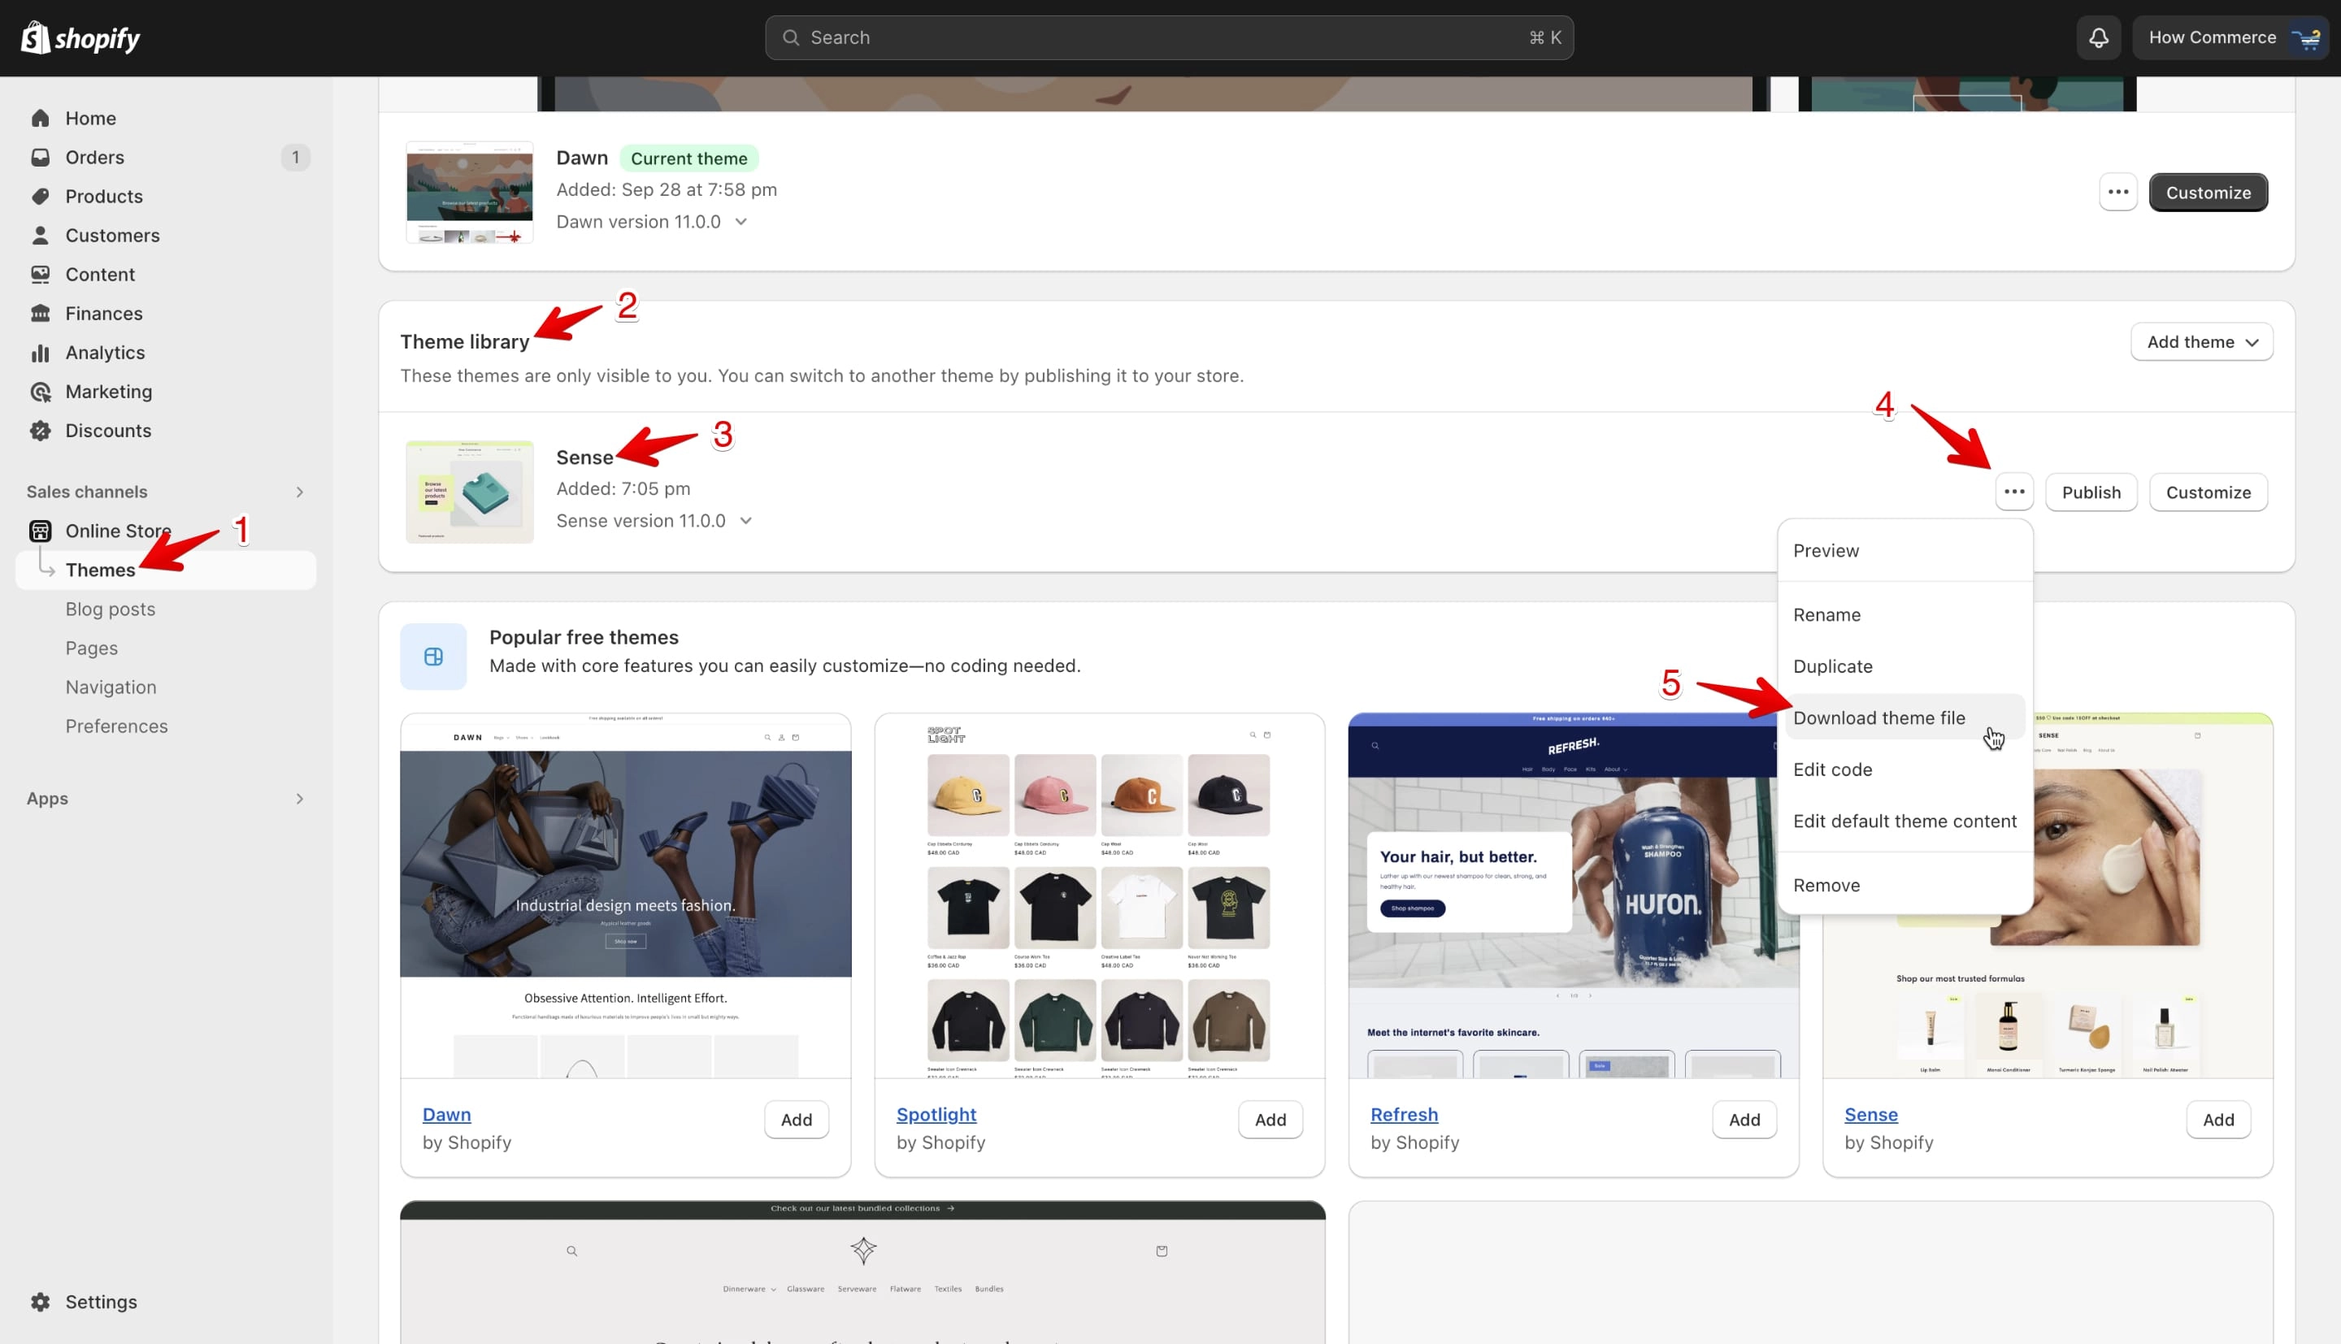Click the Settings gear icon
This screenshot has height=1344, width=2341.
click(40, 1302)
